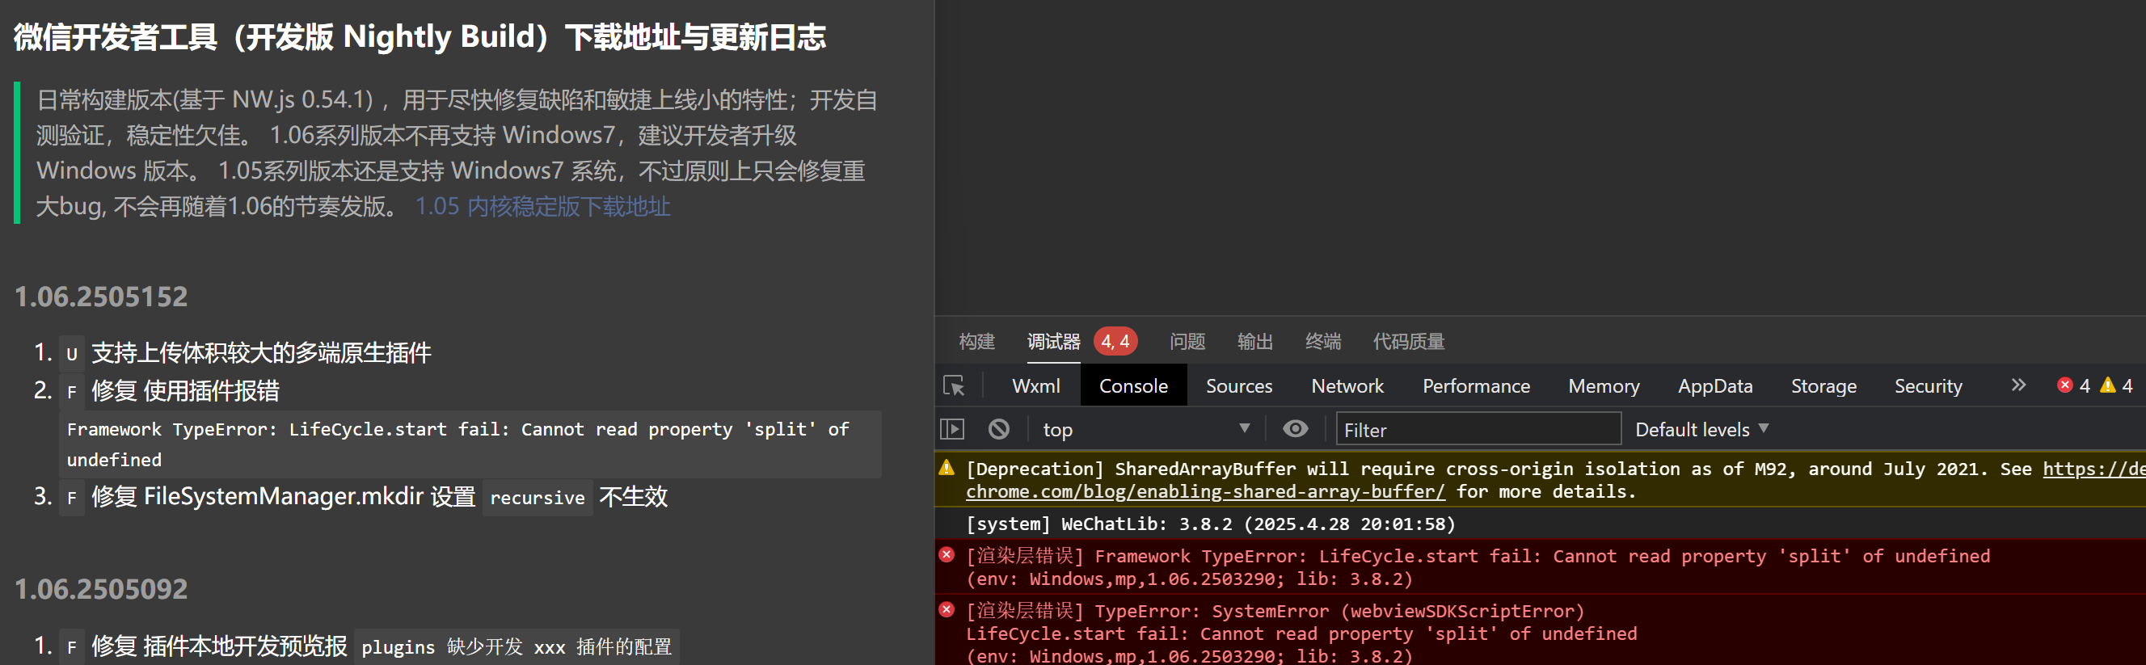This screenshot has width=2146, height=665.
Task: Click the WeChatLib 3.8.2 system log line
Action: [1211, 524]
